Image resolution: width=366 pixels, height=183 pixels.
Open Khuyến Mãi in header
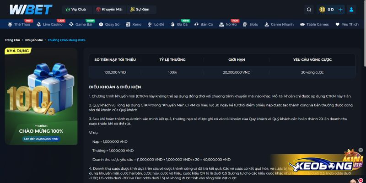[x=109, y=10]
